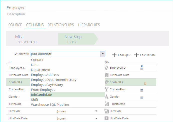Click the datetime icon for HireDate
Screen dimensions: 173x122
(x=106, y=111)
